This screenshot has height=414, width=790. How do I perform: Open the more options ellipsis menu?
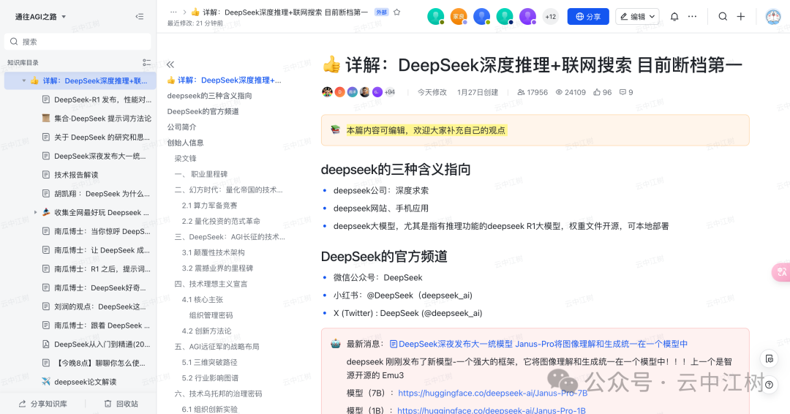(692, 17)
